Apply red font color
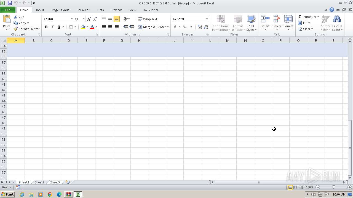The image size is (353, 198). pyautogui.click(x=92, y=27)
